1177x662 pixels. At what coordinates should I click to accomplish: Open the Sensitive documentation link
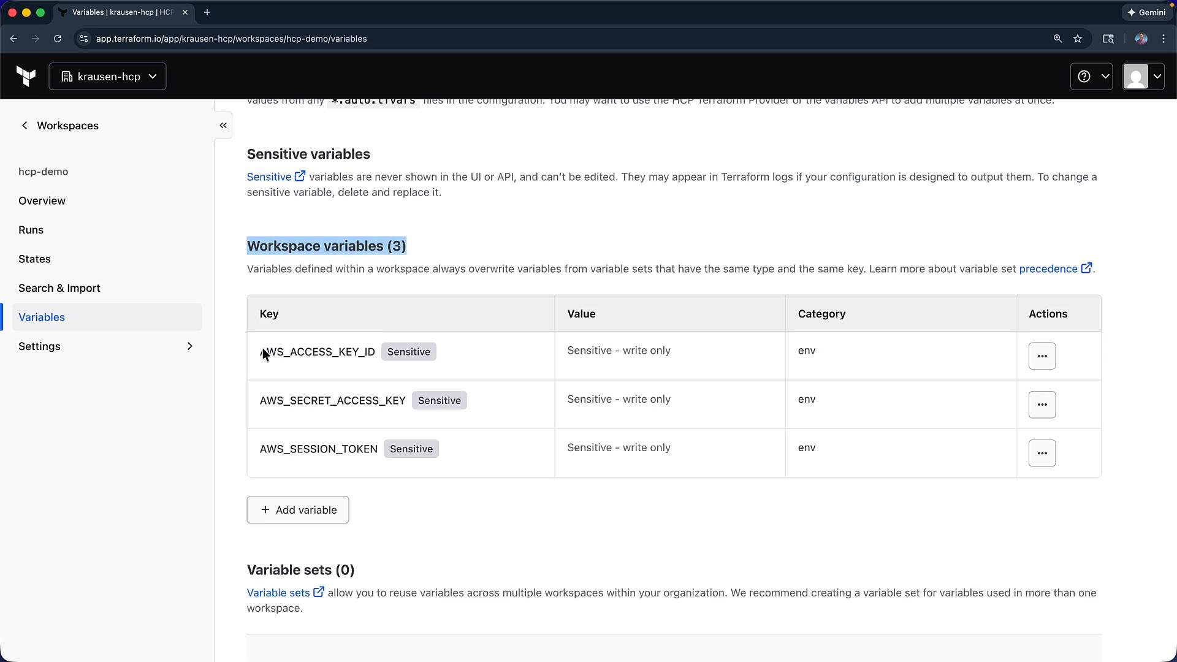coord(276,177)
